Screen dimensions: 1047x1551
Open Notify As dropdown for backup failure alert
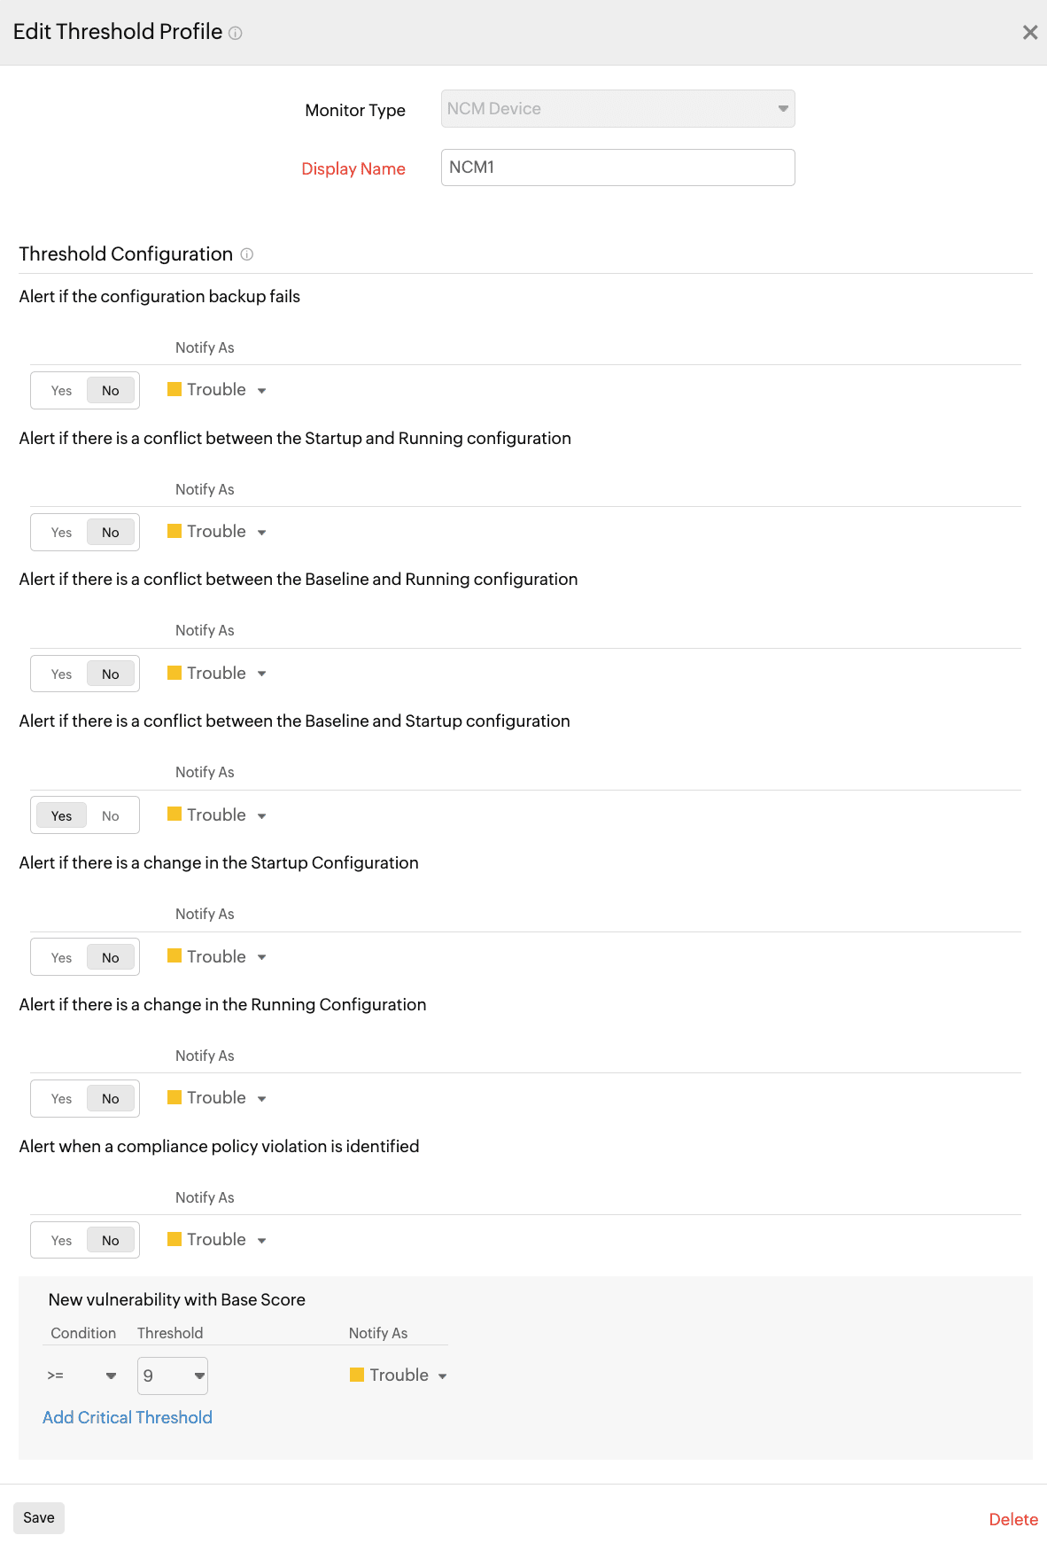pyautogui.click(x=262, y=390)
